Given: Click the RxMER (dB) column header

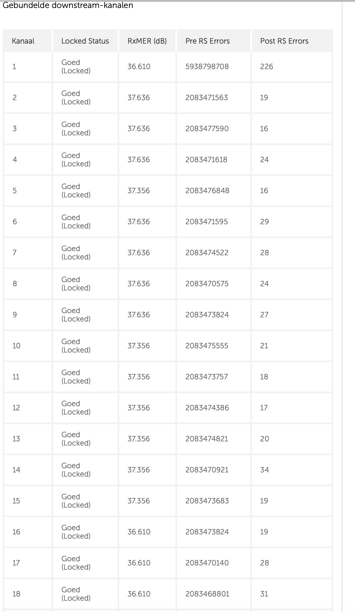Looking at the screenshot, I should (147, 41).
